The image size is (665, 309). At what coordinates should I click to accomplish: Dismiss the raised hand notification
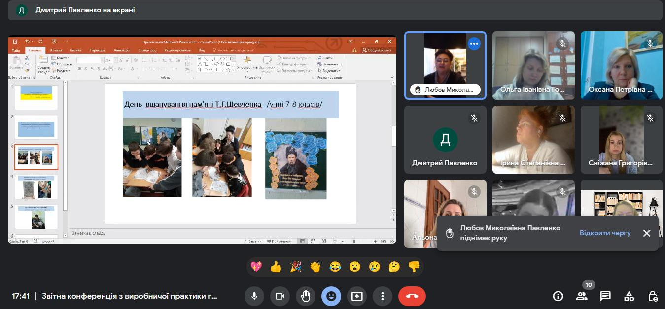point(647,233)
